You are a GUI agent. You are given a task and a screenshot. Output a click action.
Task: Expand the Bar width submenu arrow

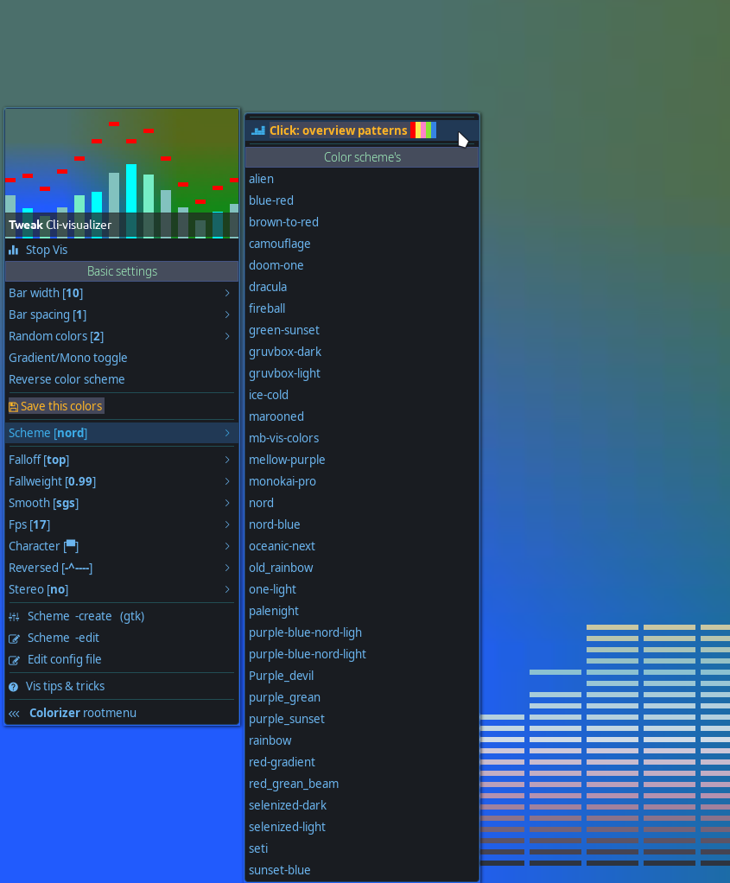click(227, 293)
